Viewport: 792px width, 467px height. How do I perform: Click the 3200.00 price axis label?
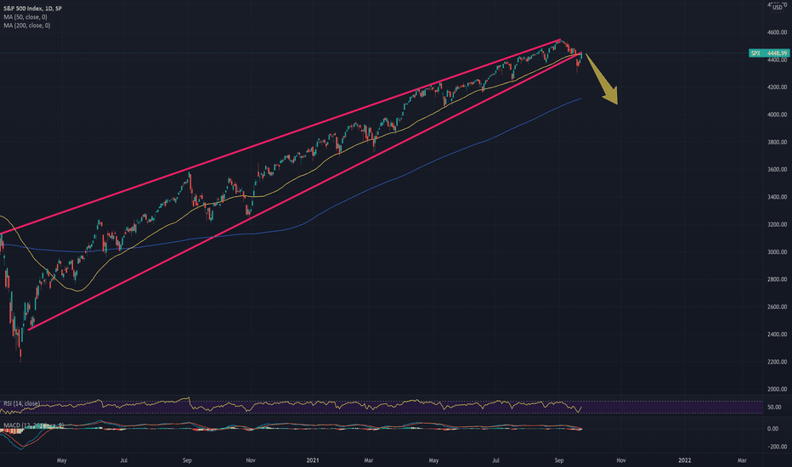click(x=777, y=225)
